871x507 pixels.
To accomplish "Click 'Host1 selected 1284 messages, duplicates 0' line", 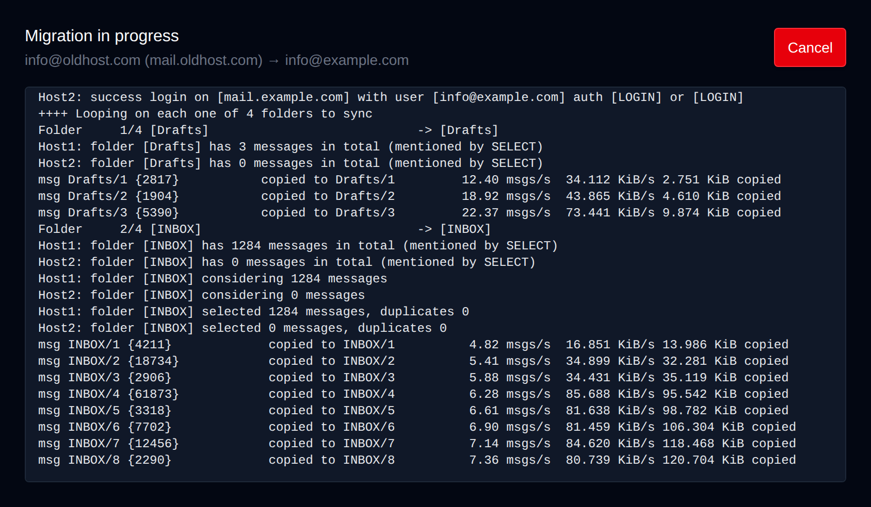I will coord(253,312).
